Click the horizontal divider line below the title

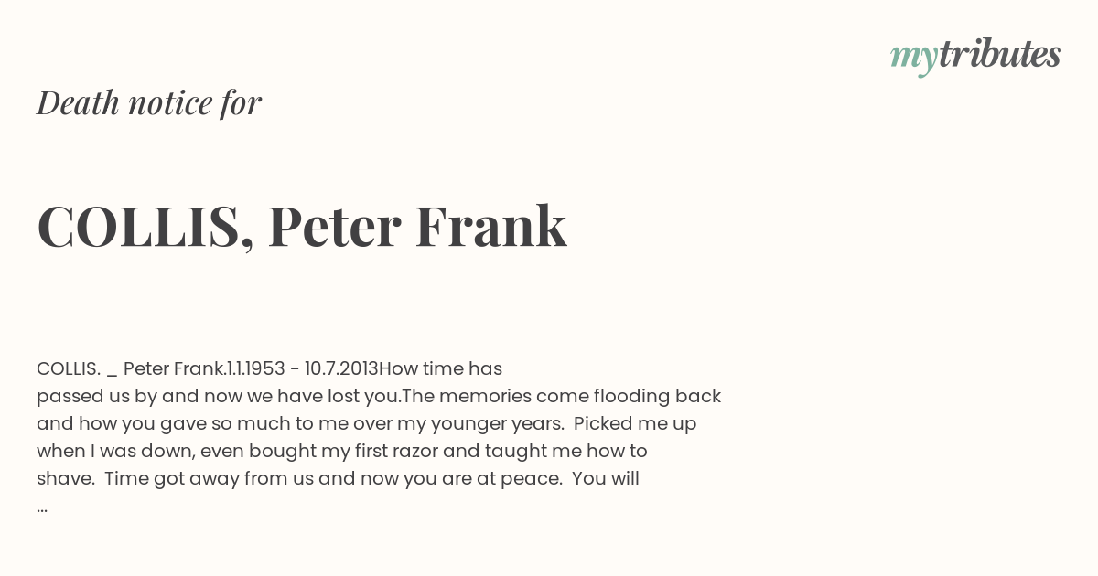pyautogui.click(x=549, y=325)
